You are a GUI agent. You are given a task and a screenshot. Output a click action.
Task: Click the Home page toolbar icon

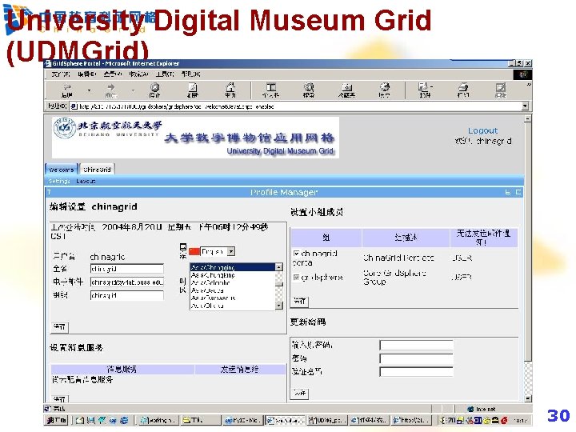click(230, 87)
